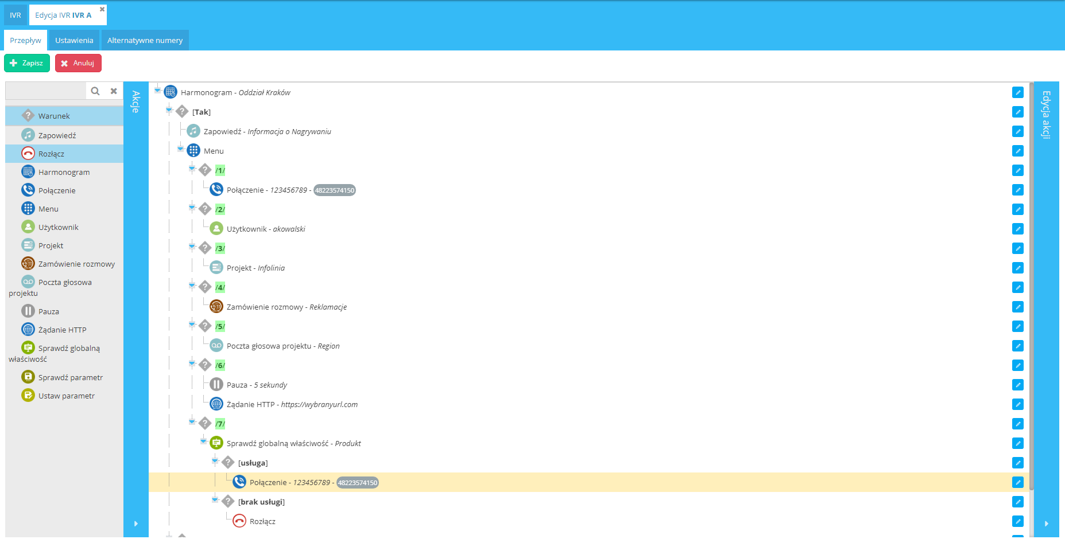Viewport: 1065px width, 543px height.
Task: Clear the action search with X icon
Action: pos(114,91)
